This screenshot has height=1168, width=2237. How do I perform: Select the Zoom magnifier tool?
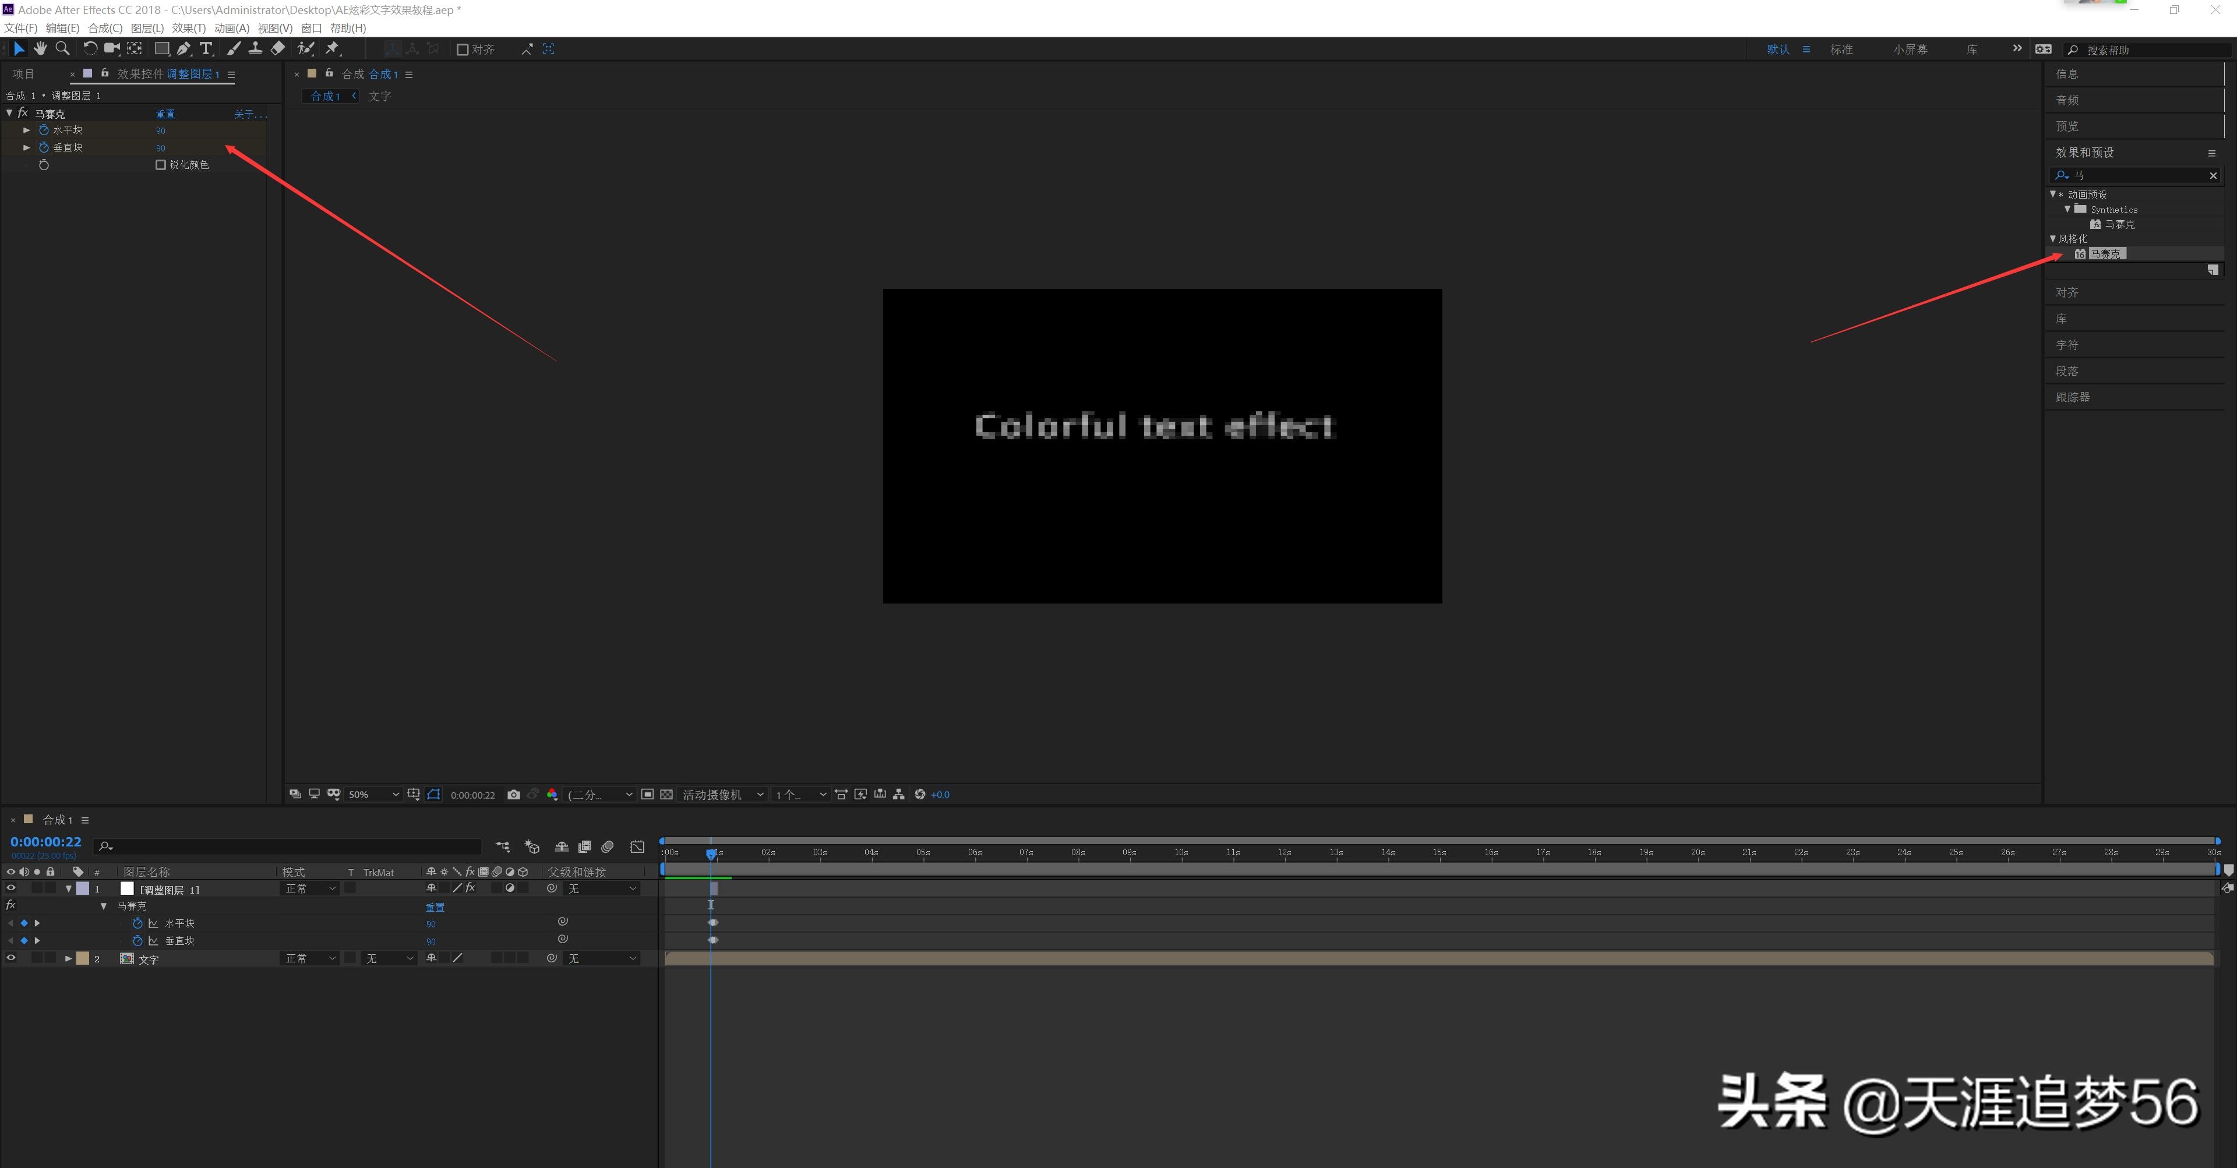[x=62, y=48]
